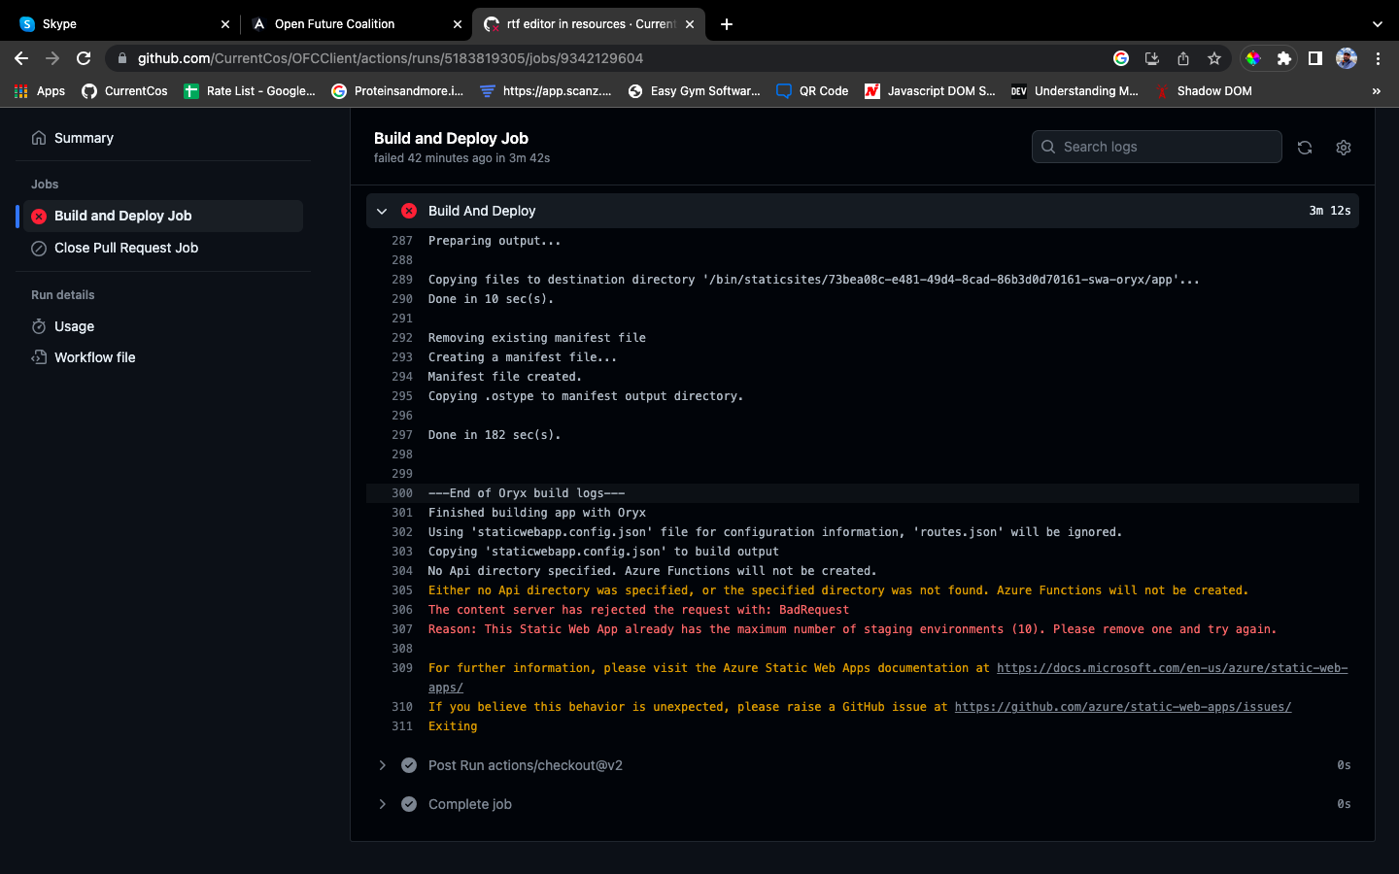Show more bookmarks with the overflow chevron

coord(1376,91)
